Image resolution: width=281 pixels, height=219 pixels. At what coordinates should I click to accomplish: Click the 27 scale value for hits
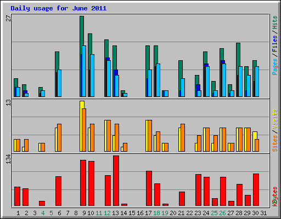point(8,18)
